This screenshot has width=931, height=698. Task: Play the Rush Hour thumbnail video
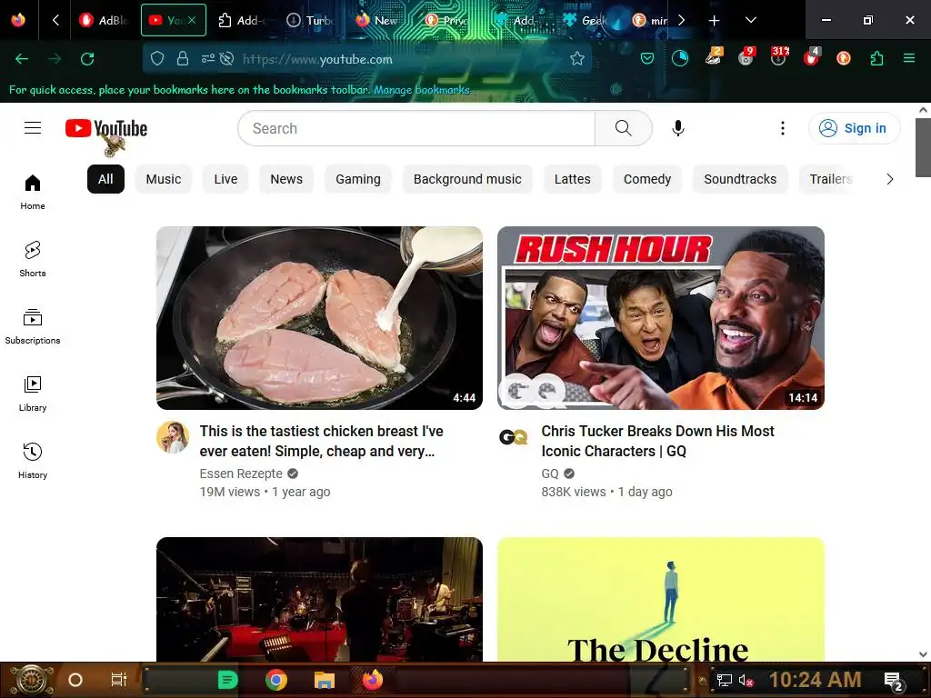tap(661, 318)
